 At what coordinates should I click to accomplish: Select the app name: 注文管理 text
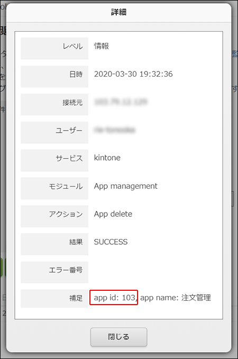coord(176,298)
